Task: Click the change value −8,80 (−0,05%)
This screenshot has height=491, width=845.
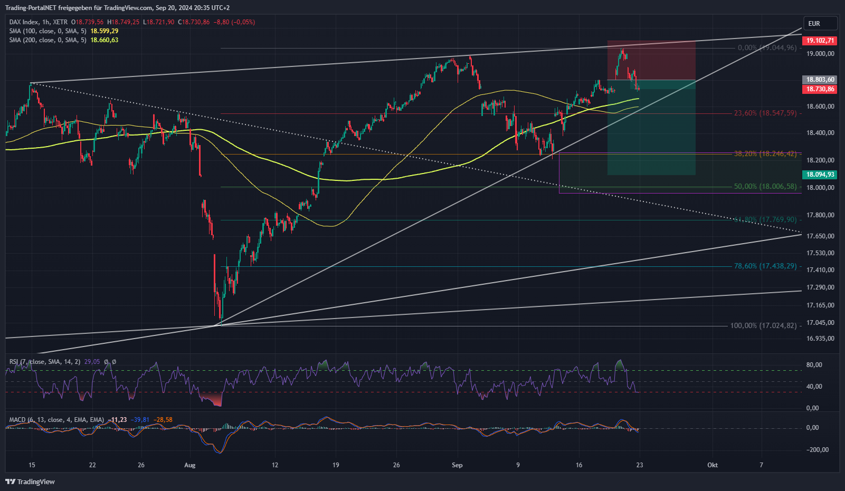Action: pos(234,22)
